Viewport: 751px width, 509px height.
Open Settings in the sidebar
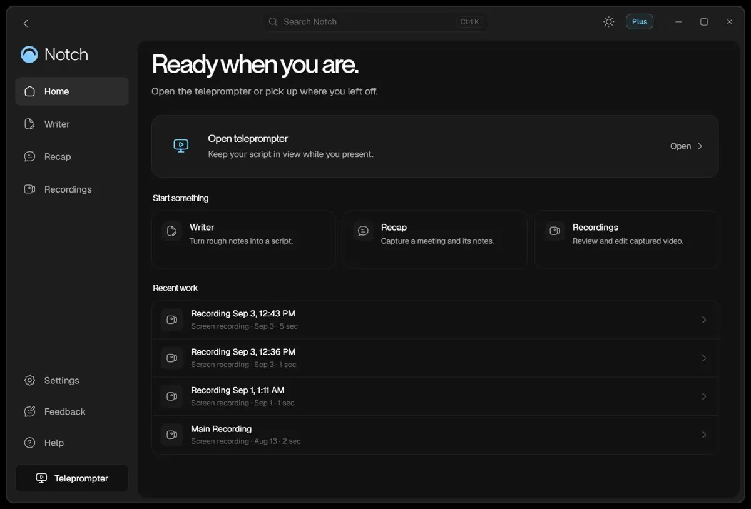(72, 380)
